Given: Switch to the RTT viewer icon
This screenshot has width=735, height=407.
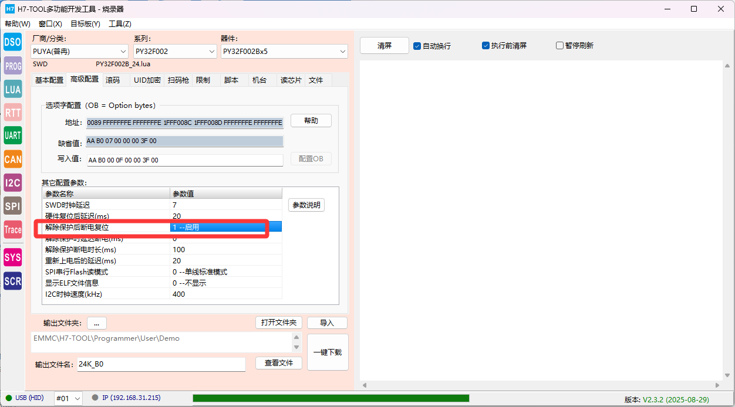Looking at the screenshot, I should coord(12,113).
